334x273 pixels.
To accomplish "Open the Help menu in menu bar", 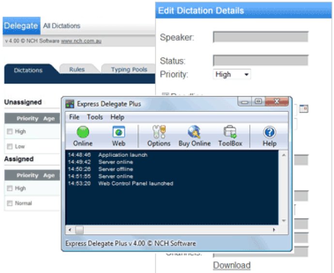I will point(117,117).
